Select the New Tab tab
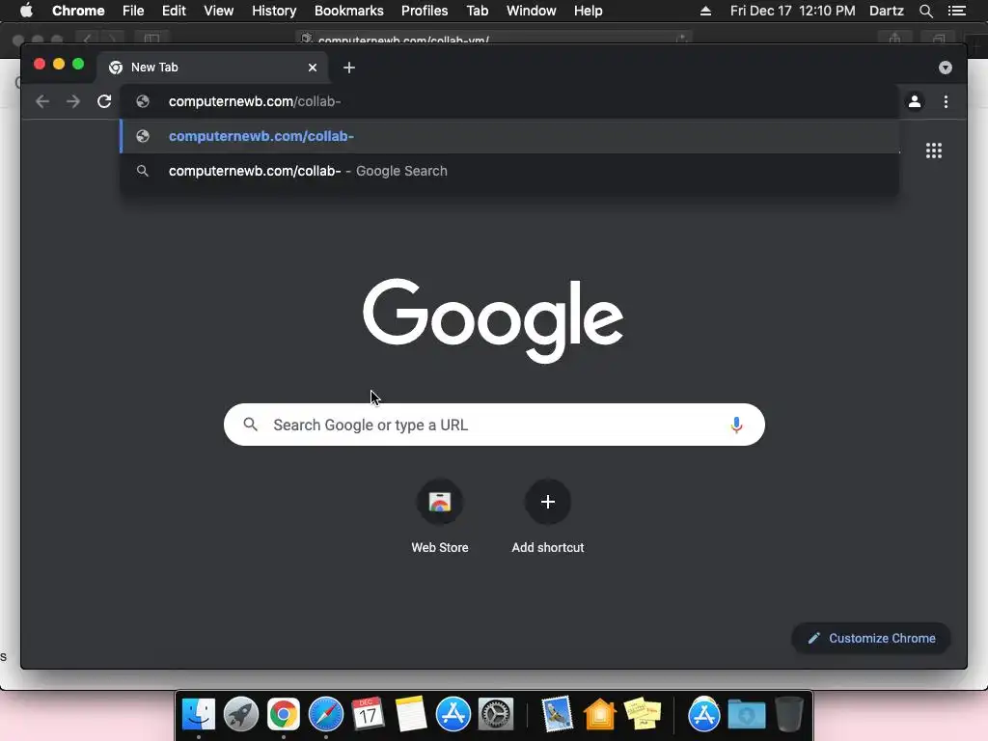The height and width of the screenshot is (741, 988). tap(211, 68)
